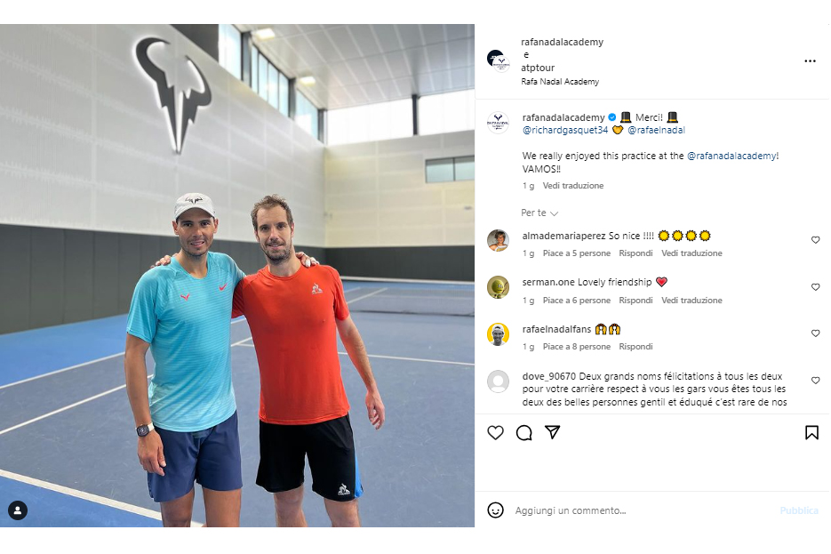This screenshot has width=831, height=554.
Task: Reply to almademariaperez's comment
Action: [635, 253]
